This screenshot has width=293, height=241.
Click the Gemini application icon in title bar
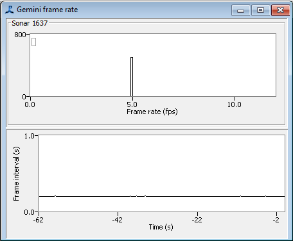[10, 10]
